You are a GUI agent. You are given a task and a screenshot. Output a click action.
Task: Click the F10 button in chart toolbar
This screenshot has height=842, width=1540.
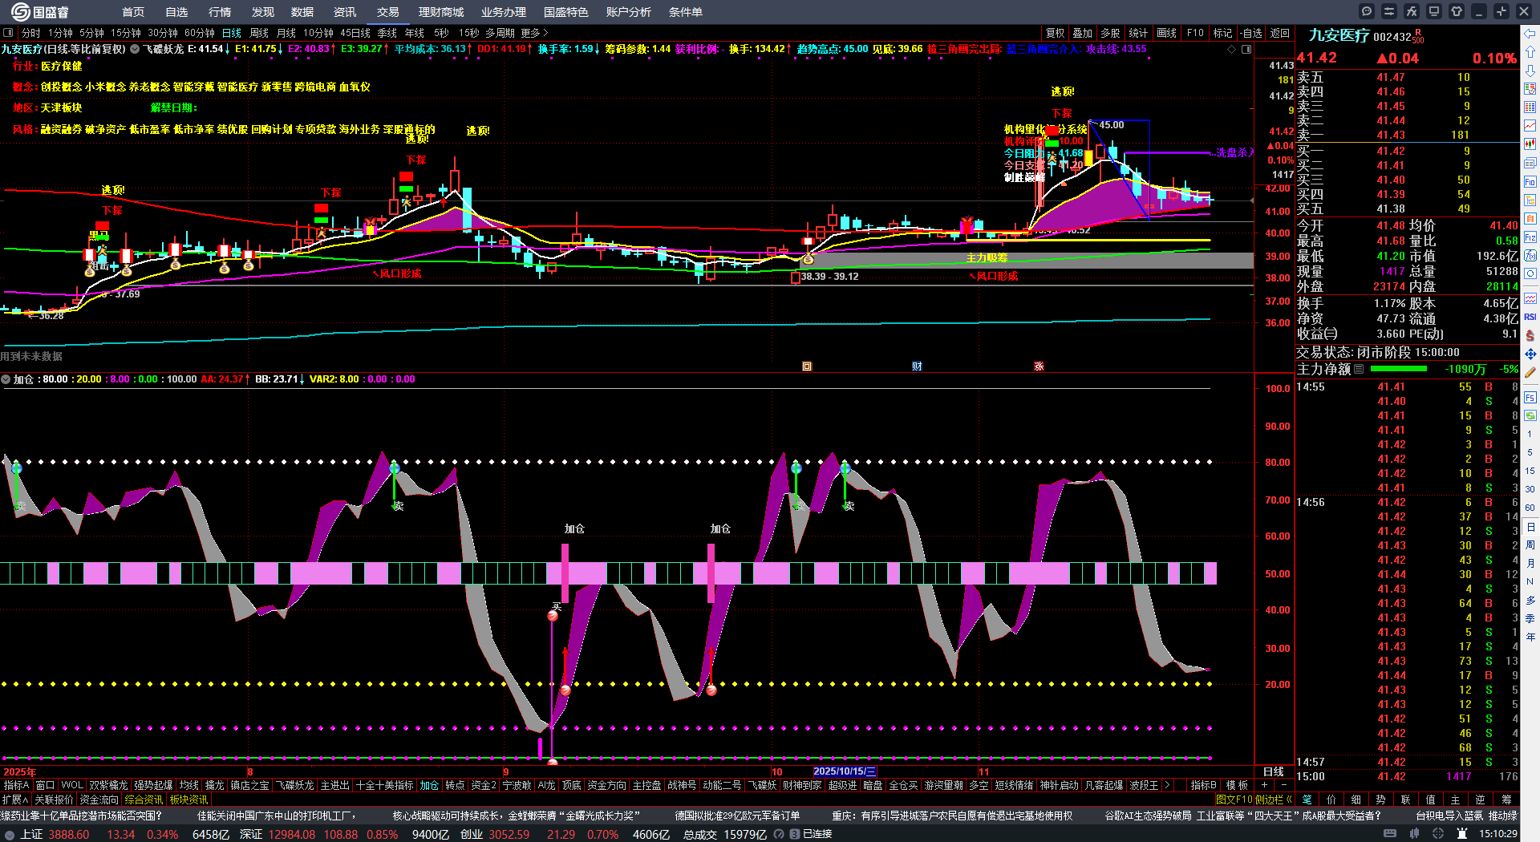click(1195, 33)
